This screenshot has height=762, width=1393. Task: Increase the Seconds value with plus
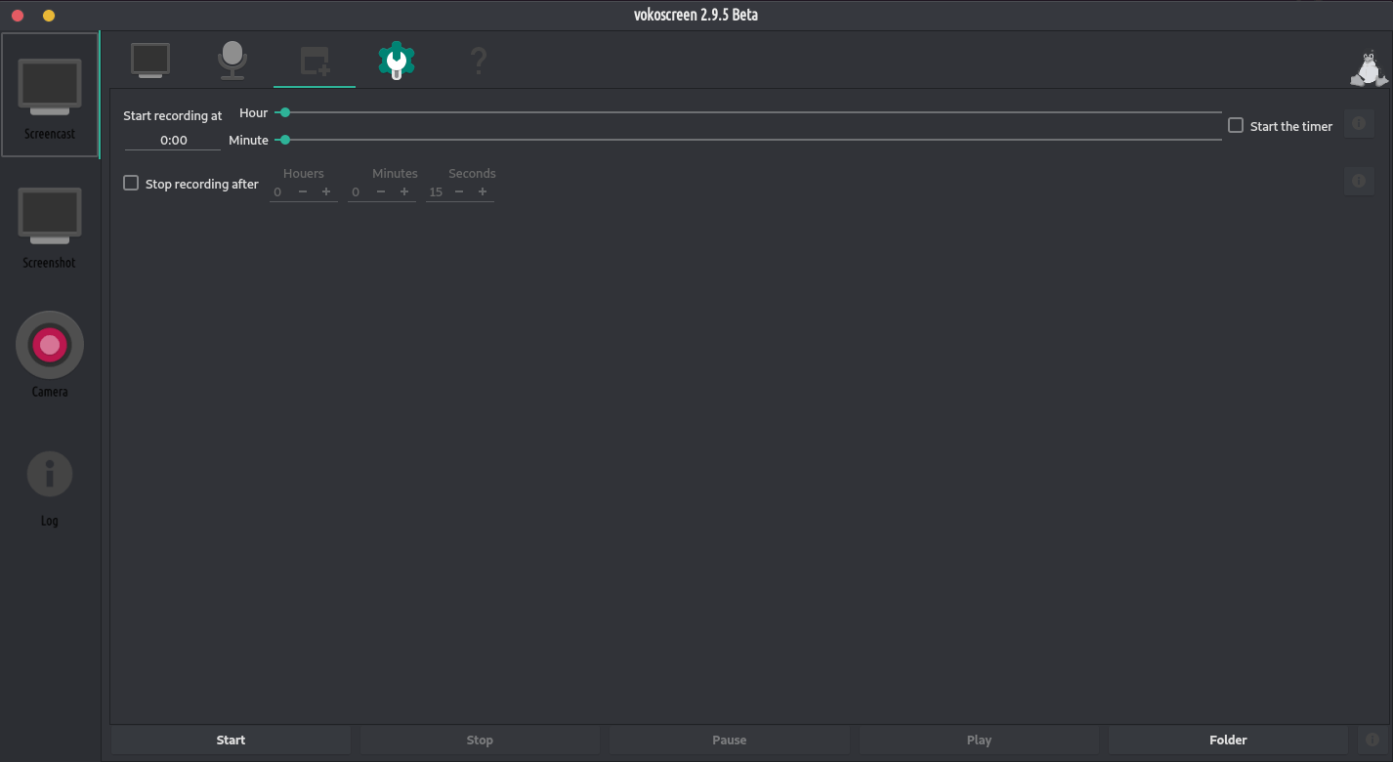point(483,191)
